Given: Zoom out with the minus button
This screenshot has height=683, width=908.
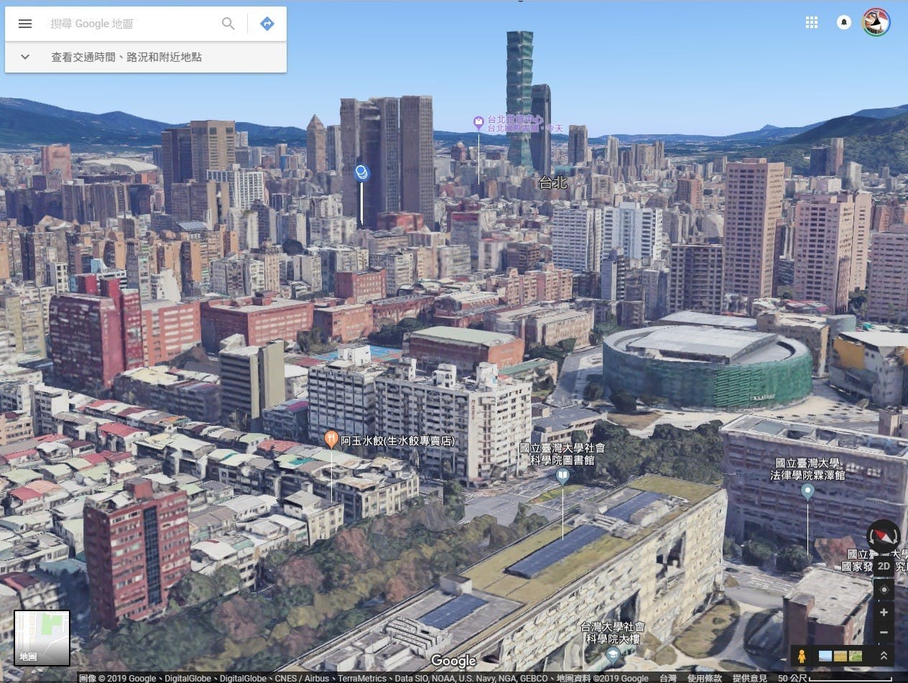Looking at the screenshot, I should click(x=884, y=633).
